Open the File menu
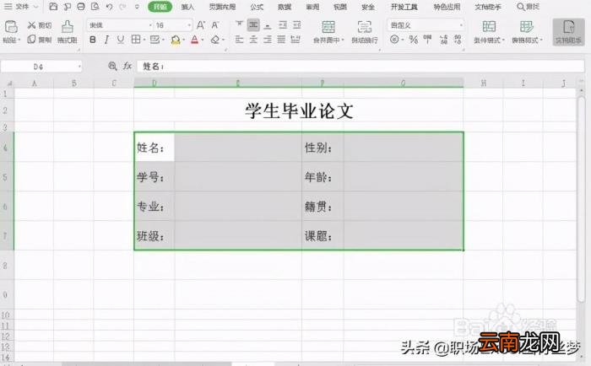Image resolution: width=591 pixels, height=366 pixels. pos(21,7)
